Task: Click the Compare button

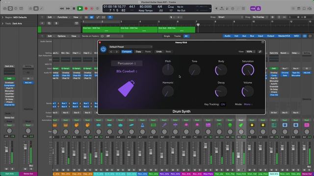Action: 127,52
